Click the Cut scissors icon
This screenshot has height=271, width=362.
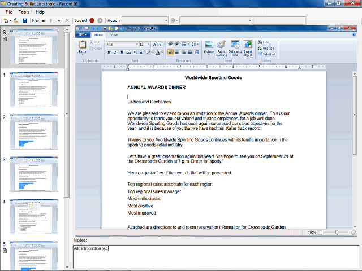(x=92, y=42)
